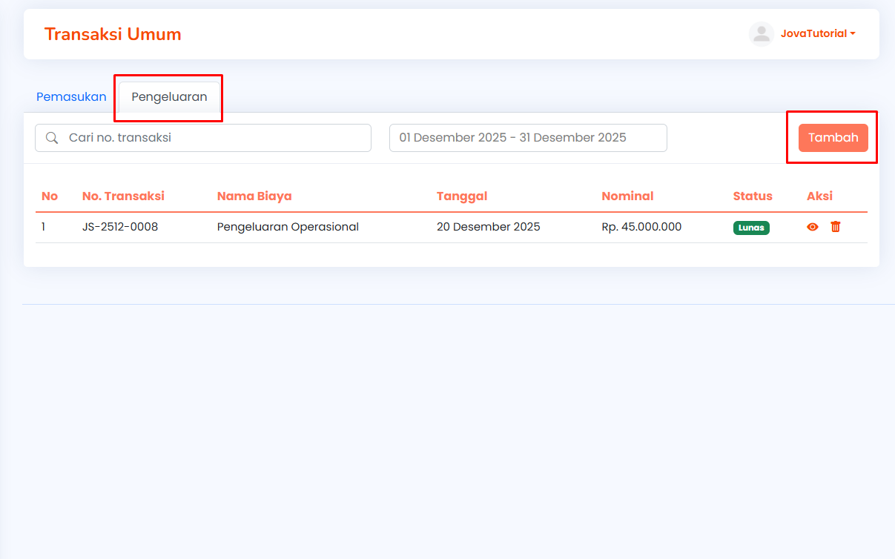The image size is (895, 559).
Task: Switch to the Pemasukan tab
Action: pyautogui.click(x=71, y=97)
